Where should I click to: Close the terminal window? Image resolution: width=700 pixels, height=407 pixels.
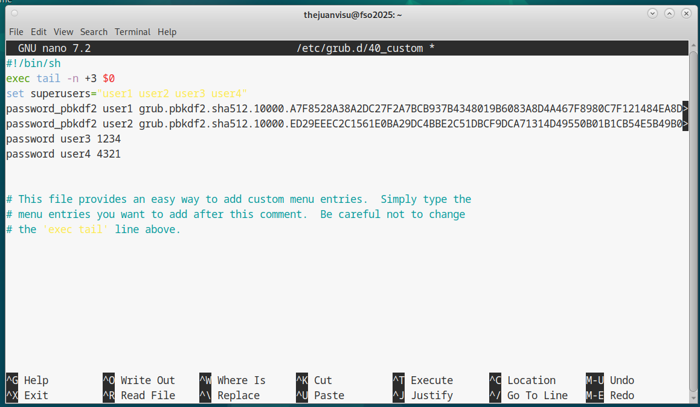coord(686,13)
